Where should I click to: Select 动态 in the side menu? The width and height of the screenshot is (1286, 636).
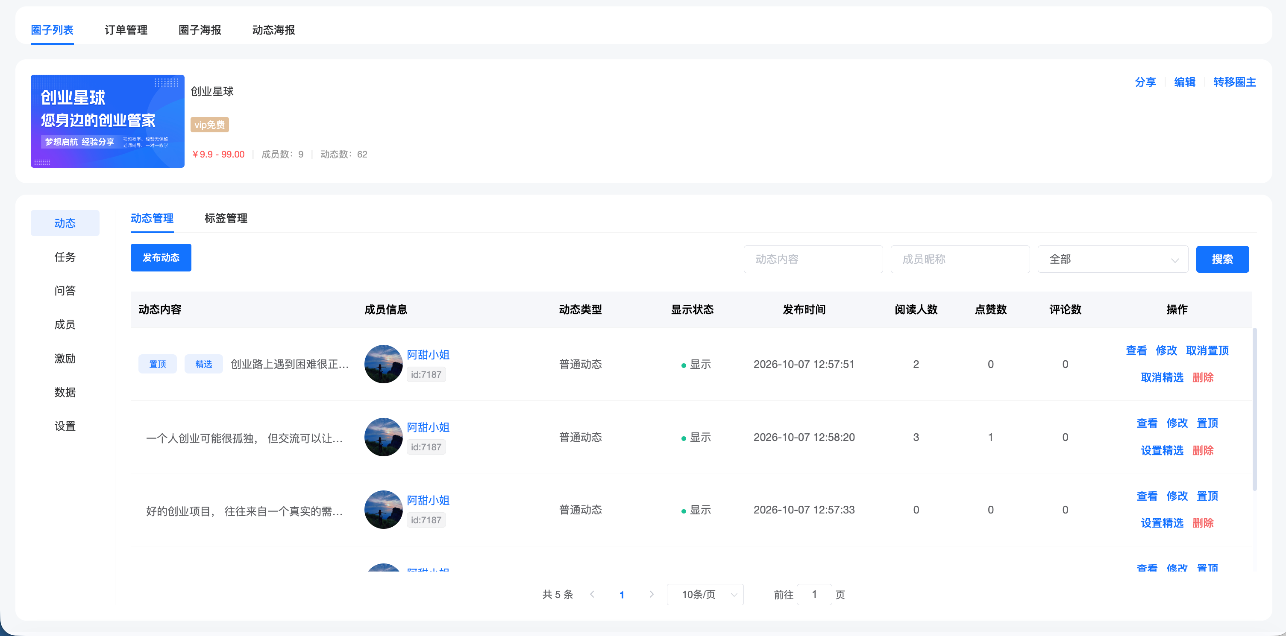pyautogui.click(x=65, y=223)
